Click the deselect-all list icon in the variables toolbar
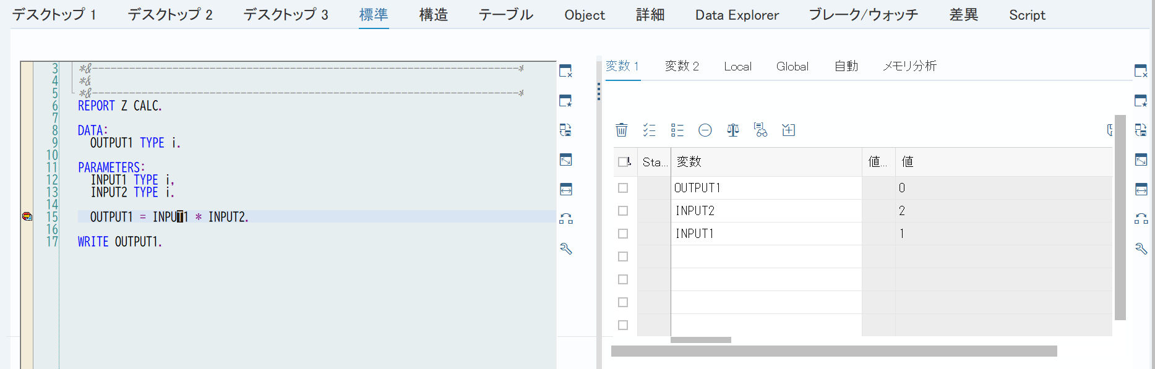This screenshot has width=1155, height=369. [x=677, y=130]
